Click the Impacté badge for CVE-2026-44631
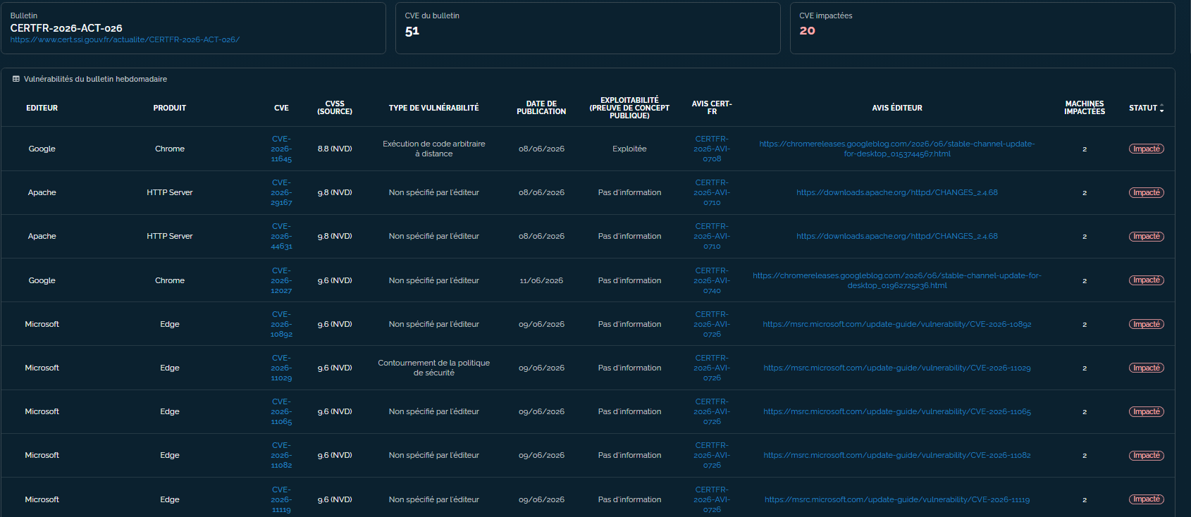Image resolution: width=1191 pixels, height=517 pixels. (x=1147, y=236)
